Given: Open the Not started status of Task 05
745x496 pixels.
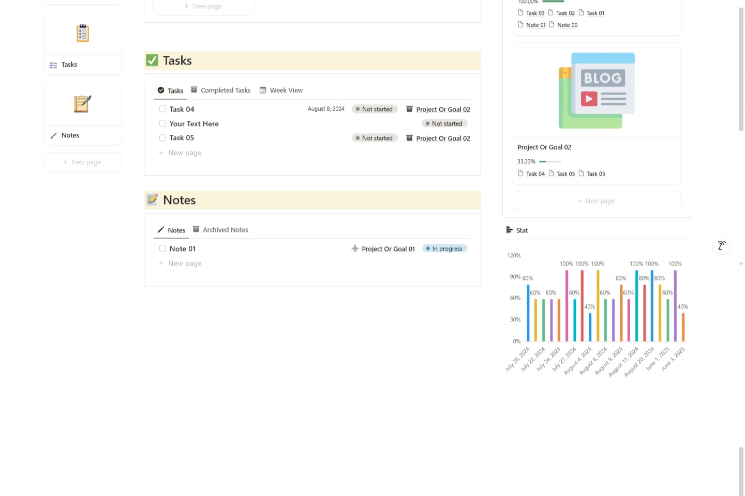Looking at the screenshot, I should tap(375, 138).
